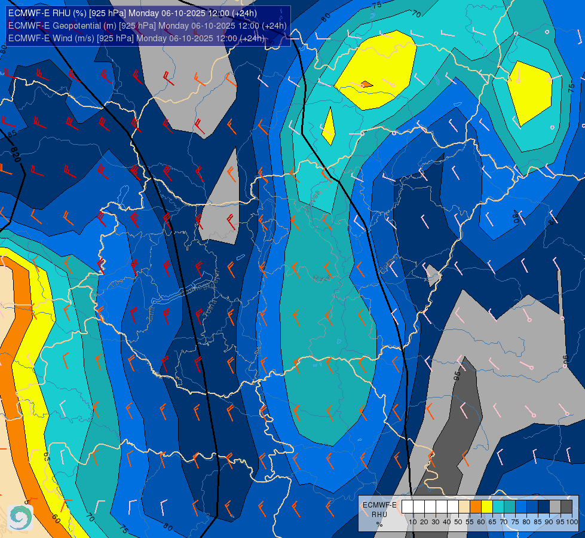The width and height of the screenshot is (585, 538).
Task: Click the % unit in the legend
Action: 379,524
